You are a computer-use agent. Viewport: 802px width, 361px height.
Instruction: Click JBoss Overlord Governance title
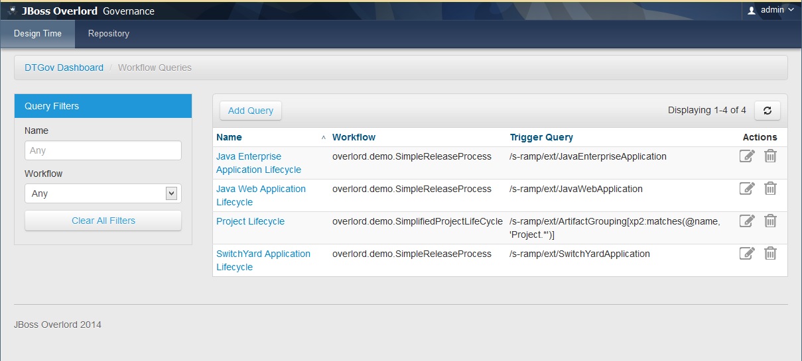88,11
